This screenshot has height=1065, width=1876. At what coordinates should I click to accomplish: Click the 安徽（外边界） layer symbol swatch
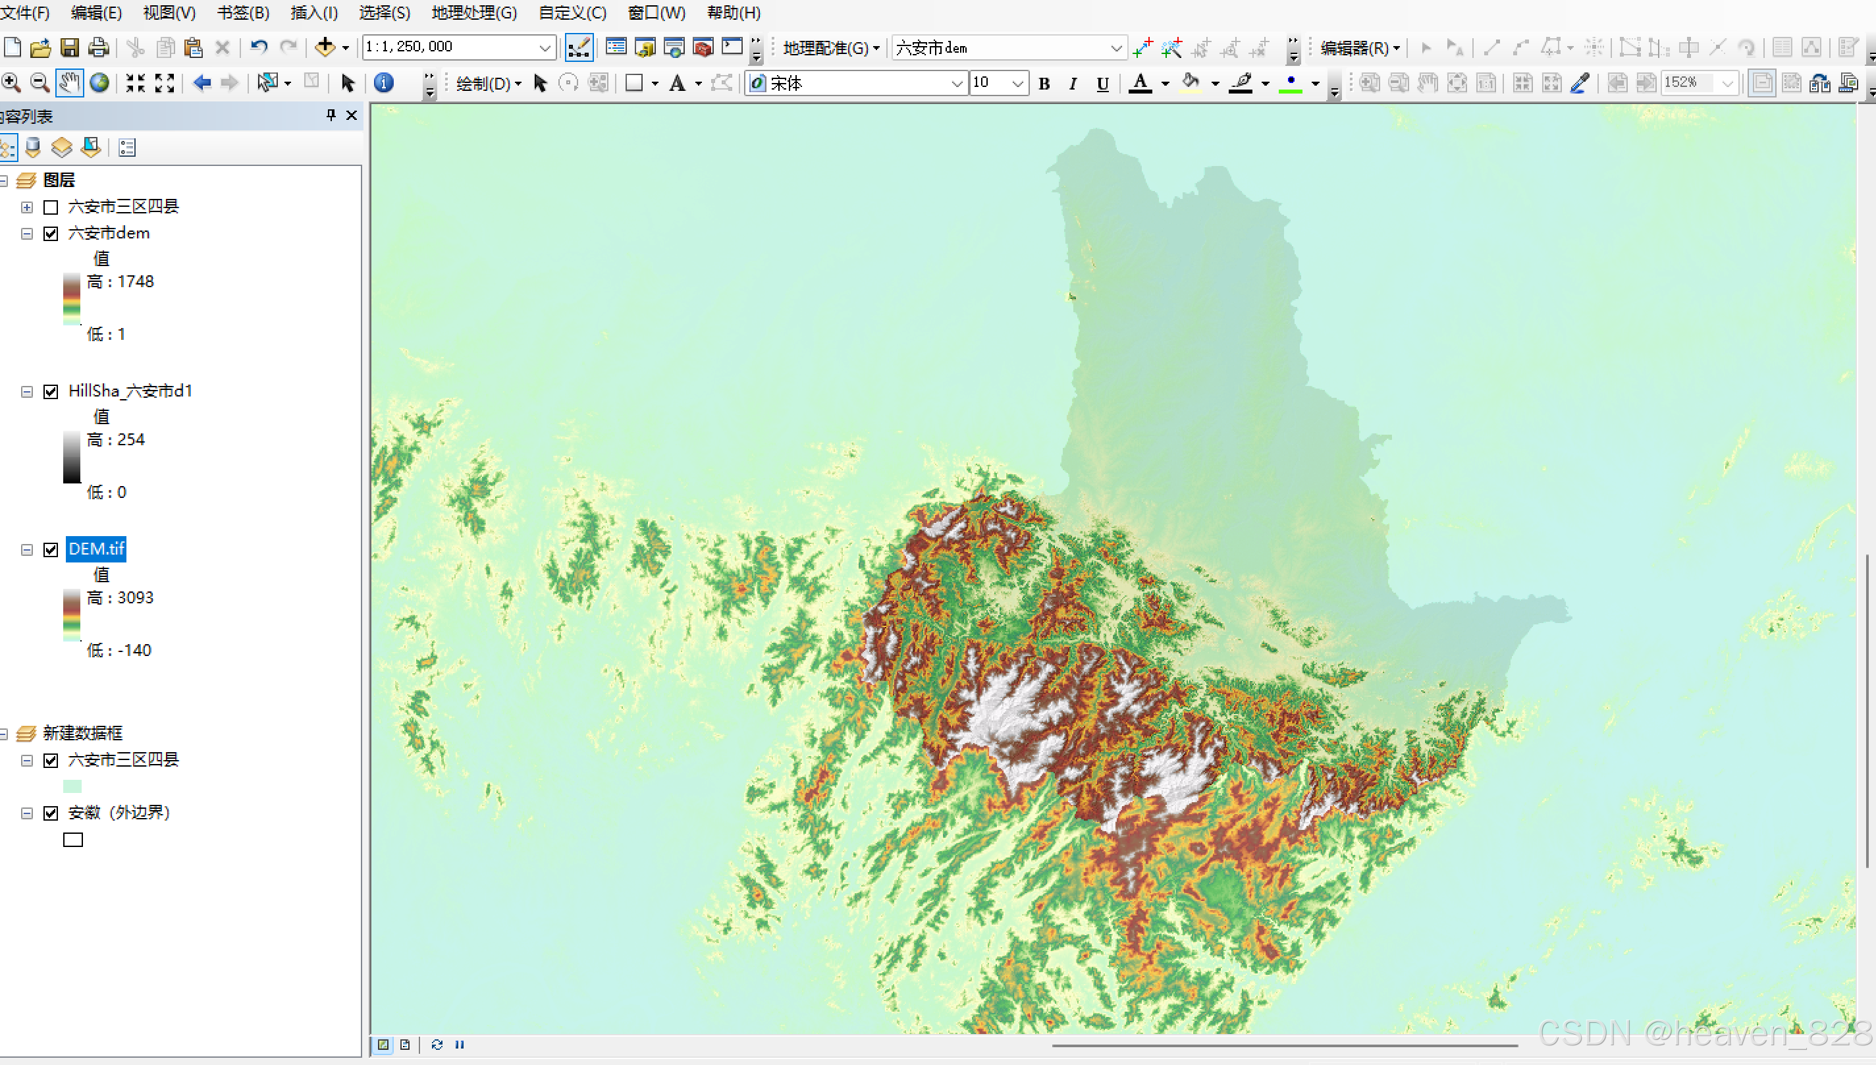coord(73,840)
